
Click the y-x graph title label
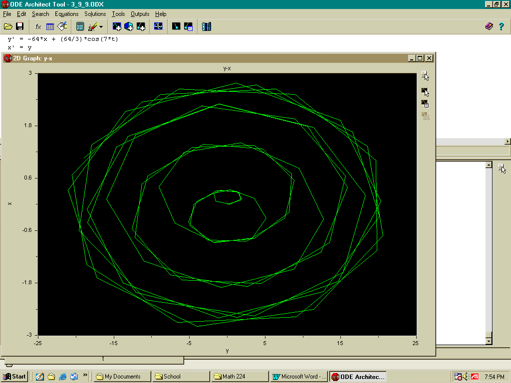[227, 68]
